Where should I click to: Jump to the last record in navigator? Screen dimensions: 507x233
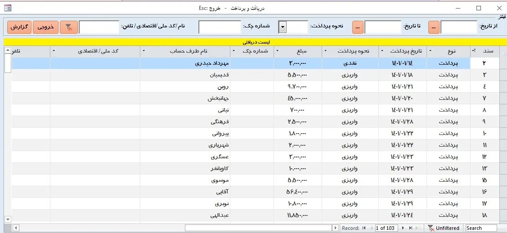(410, 228)
